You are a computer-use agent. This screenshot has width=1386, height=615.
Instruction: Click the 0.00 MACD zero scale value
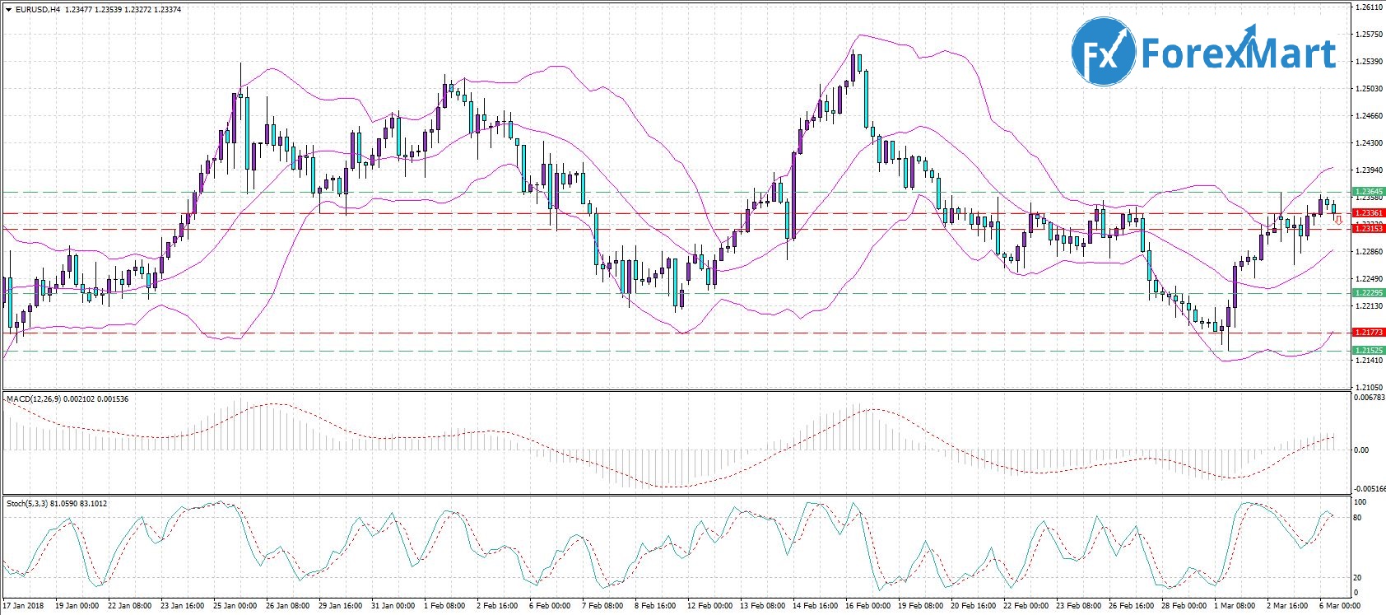coord(1362,450)
